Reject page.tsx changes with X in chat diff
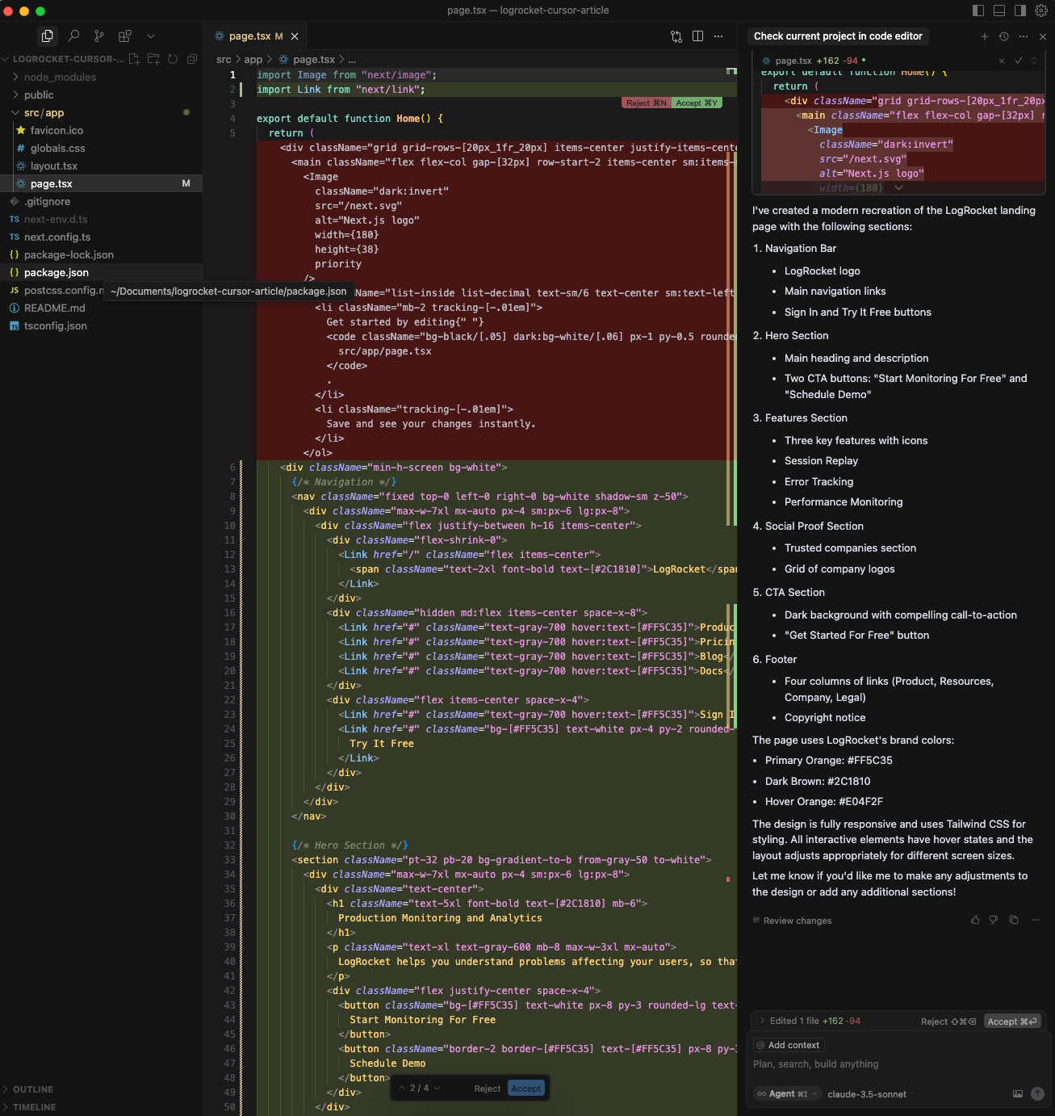This screenshot has width=1055, height=1116. coord(1002,61)
